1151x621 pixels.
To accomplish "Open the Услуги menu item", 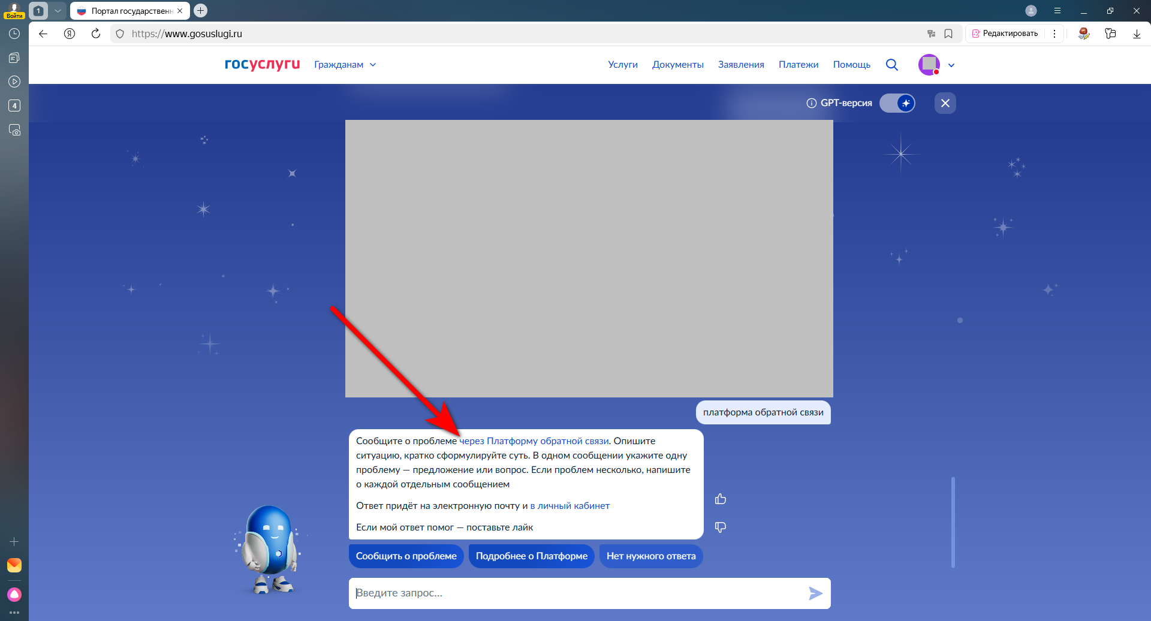I will pyautogui.click(x=623, y=65).
